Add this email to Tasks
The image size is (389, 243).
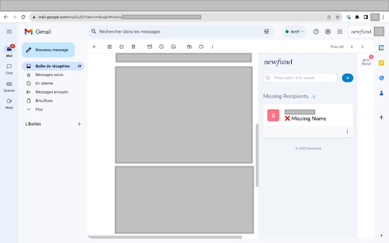coord(173,46)
